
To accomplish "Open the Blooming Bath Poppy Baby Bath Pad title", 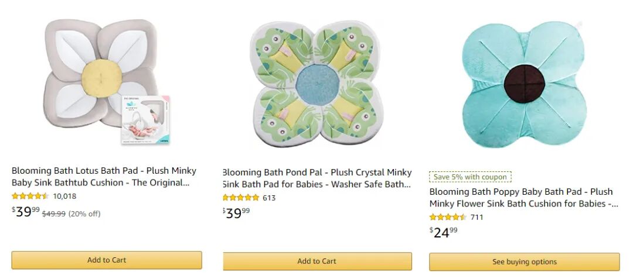I will [523, 197].
